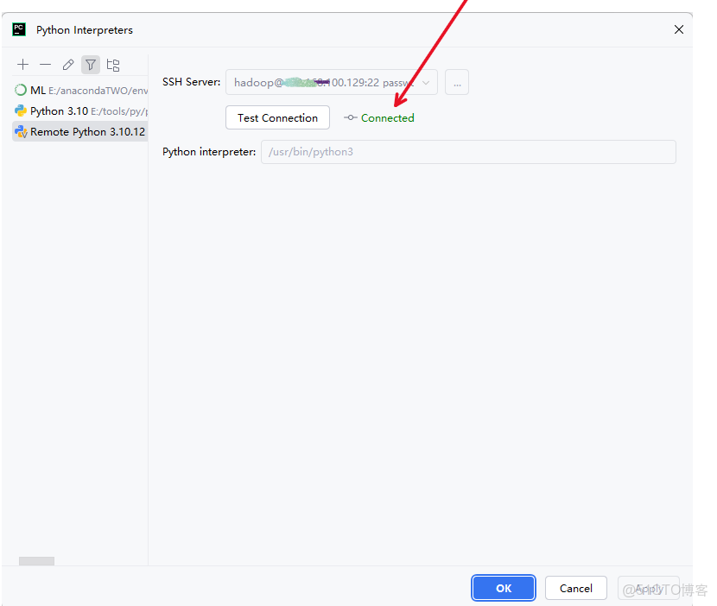Select the ML environment from interpreter list
The height and width of the screenshot is (606, 717).
(x=69, y=90)
